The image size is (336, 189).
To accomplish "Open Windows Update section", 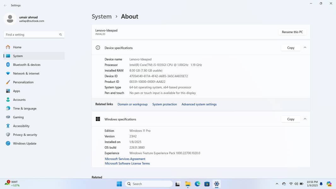I will point(24,143).
